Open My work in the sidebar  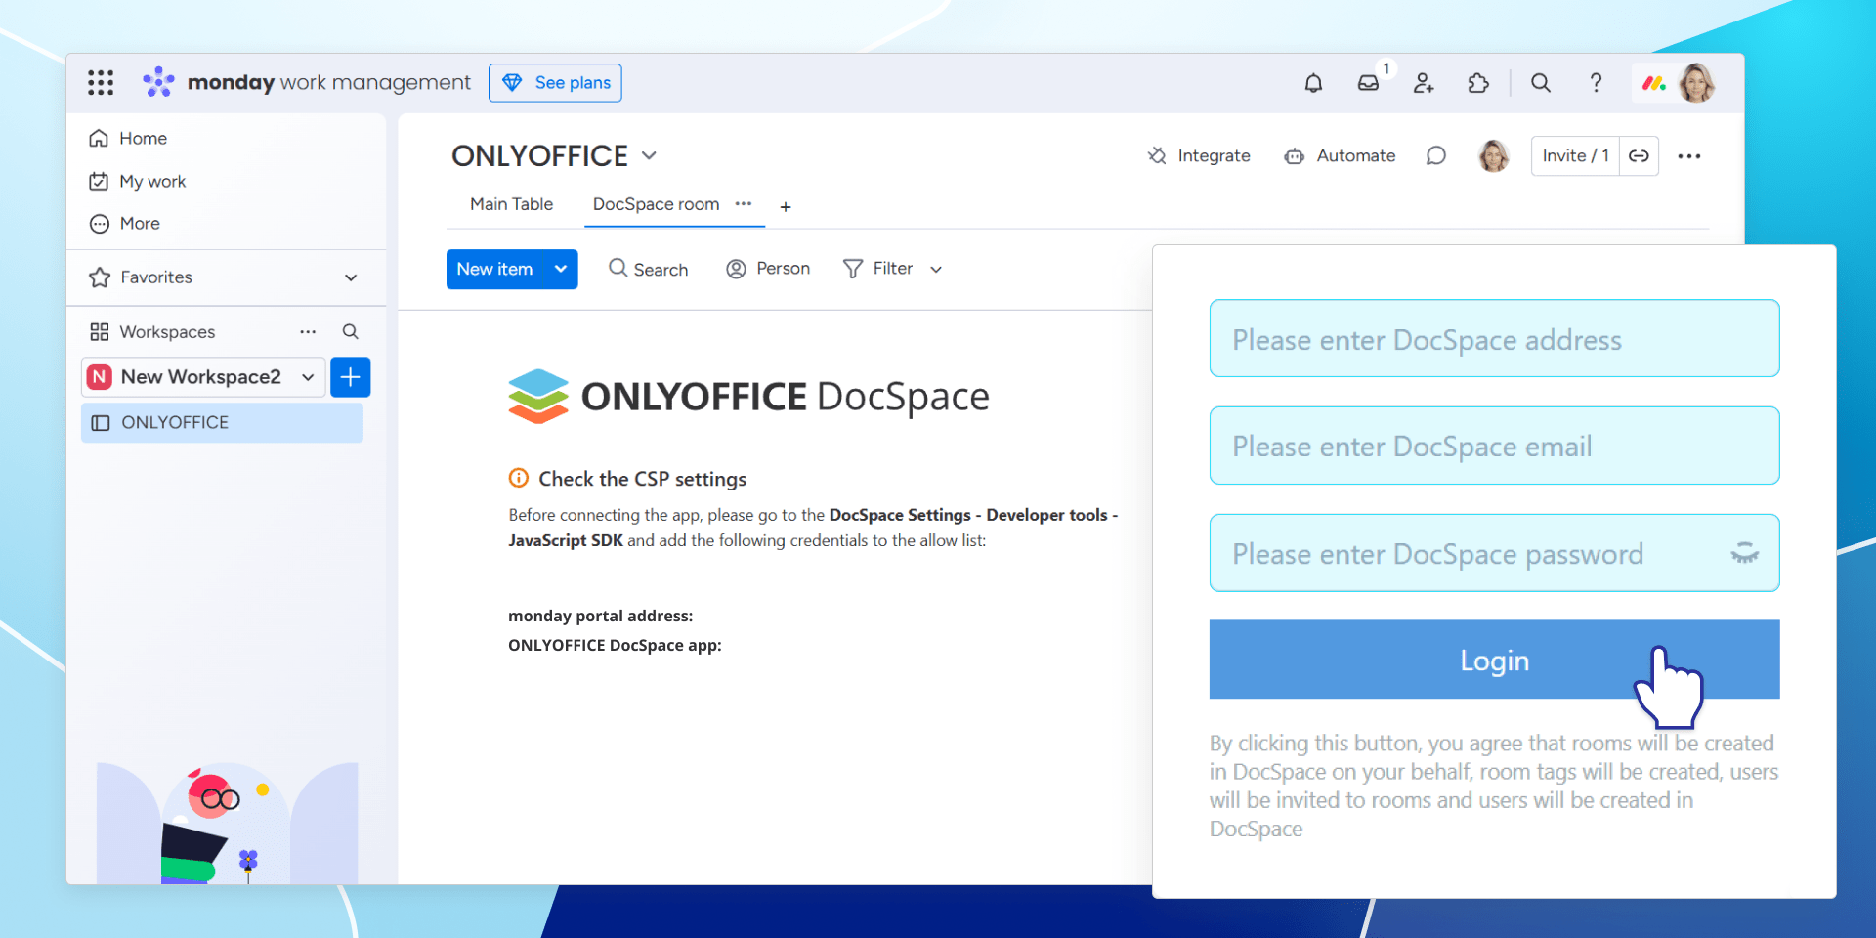(x=137, y=182)
